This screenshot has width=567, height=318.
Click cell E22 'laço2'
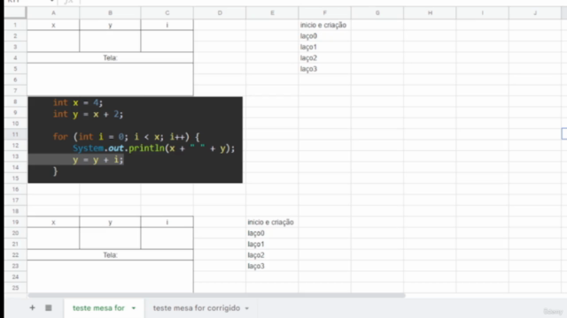[x=272, y=255]
